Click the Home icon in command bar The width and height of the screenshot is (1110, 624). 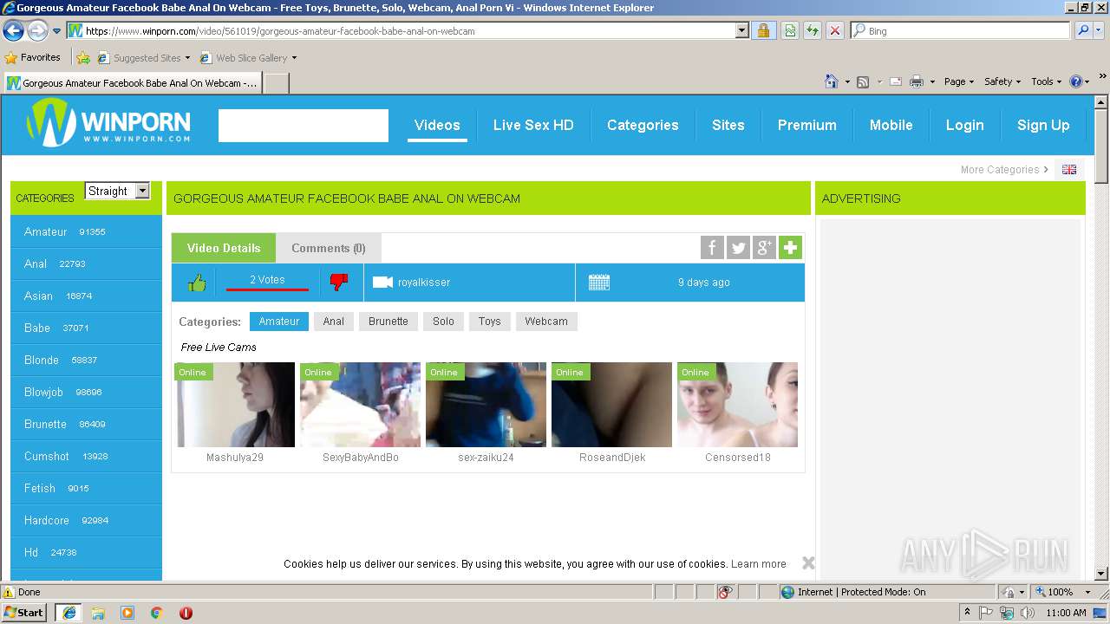831,81
